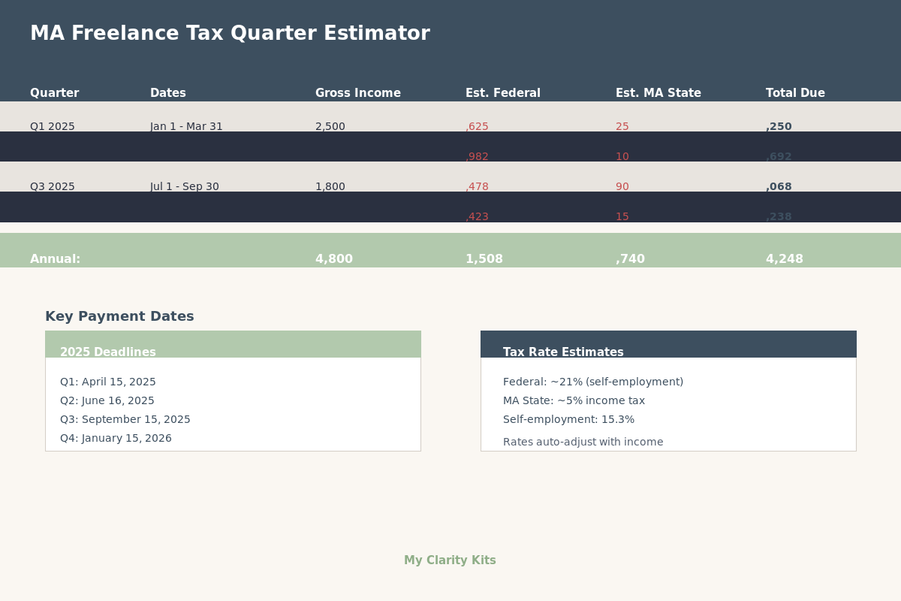Click the Total Due column header
Screen dimensions: 901x601
794,93
